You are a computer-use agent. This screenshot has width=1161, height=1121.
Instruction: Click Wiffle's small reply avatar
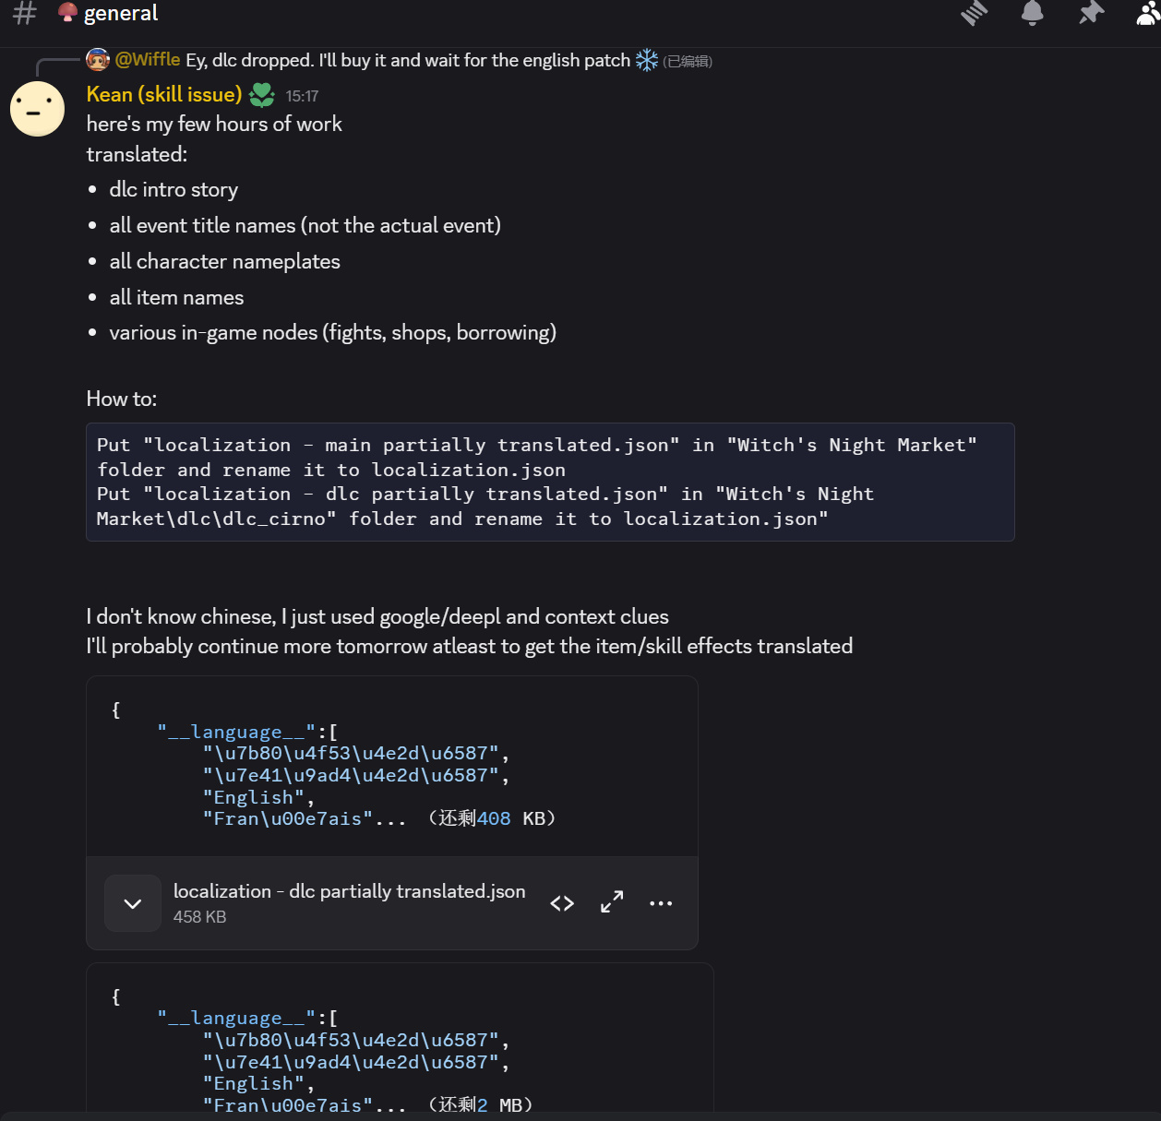point(98,60)
